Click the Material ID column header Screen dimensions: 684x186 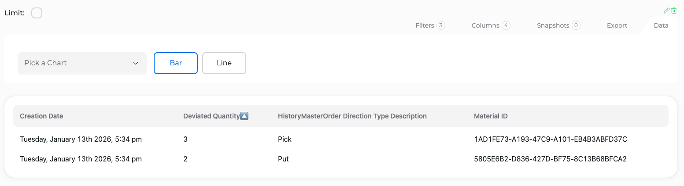click(491, 116)
